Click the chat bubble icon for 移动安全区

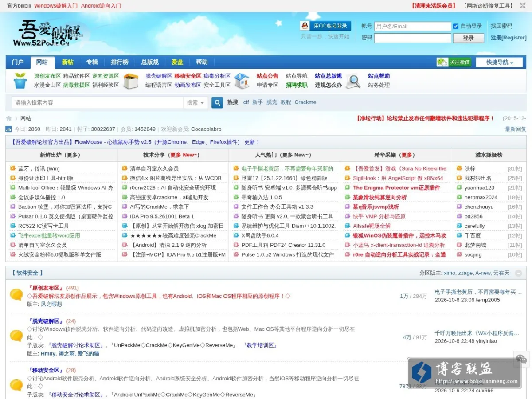pos(16,385)
